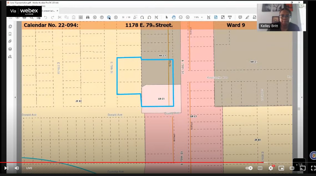Click the LIVE indicator
This screenshot has width=316, height=176.
29,168
